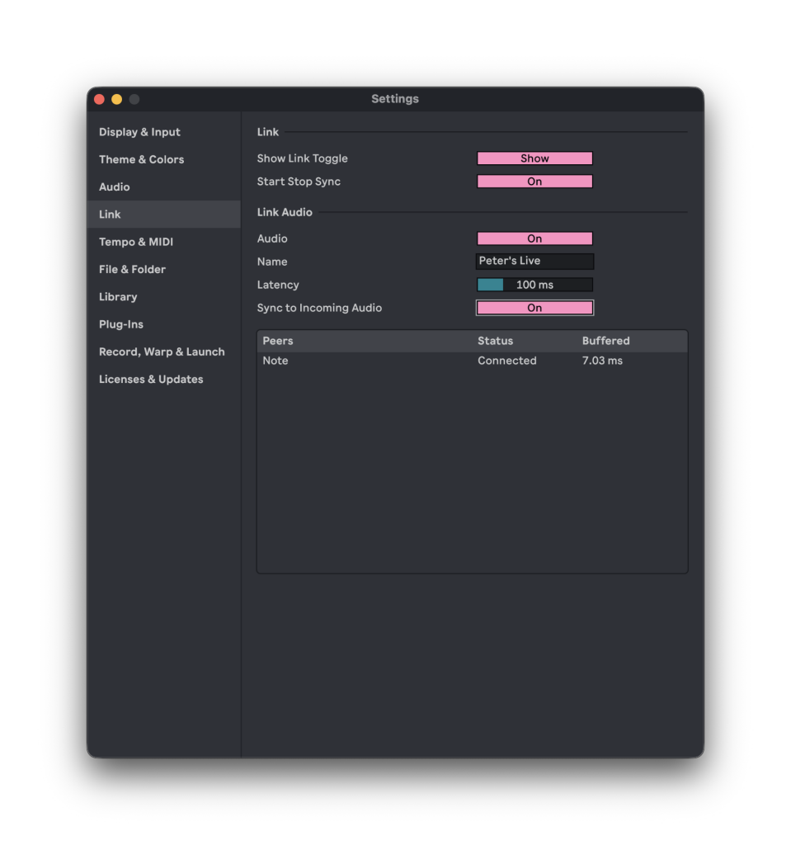Open File & Folder settings

pos(132,269)
